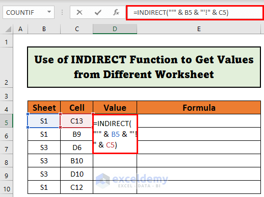Click empty Formula cell in row 10
264x197 pixels.
pyautogui.click(x=199, y=187)
